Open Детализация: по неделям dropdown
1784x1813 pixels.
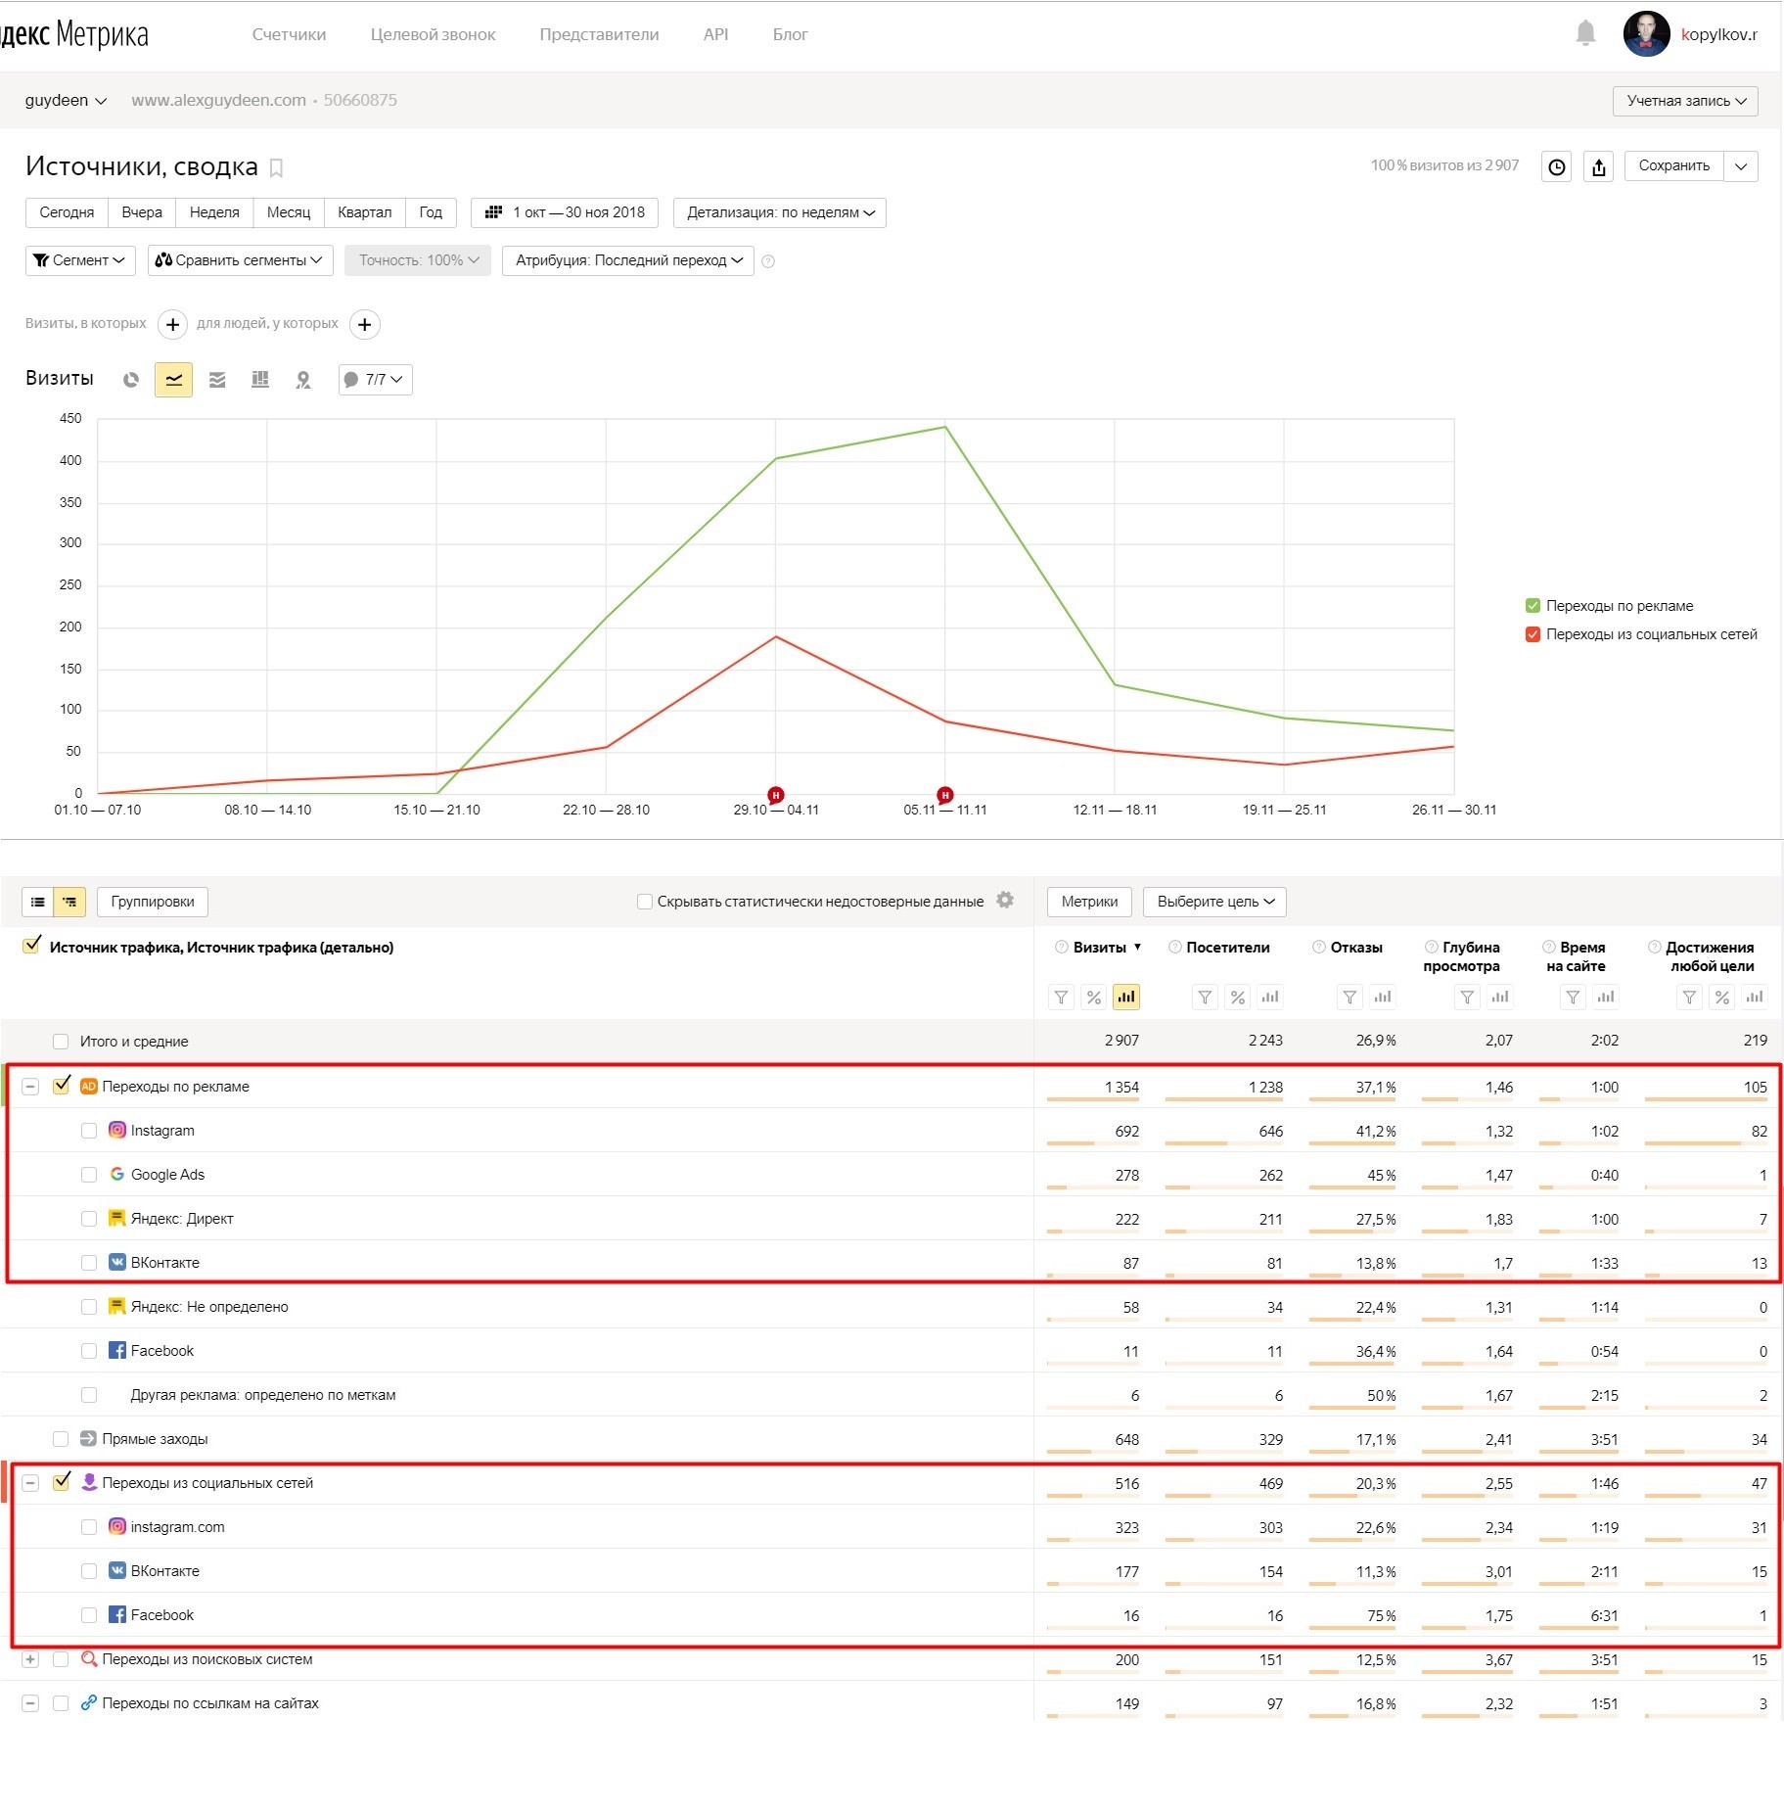(780, 212)
